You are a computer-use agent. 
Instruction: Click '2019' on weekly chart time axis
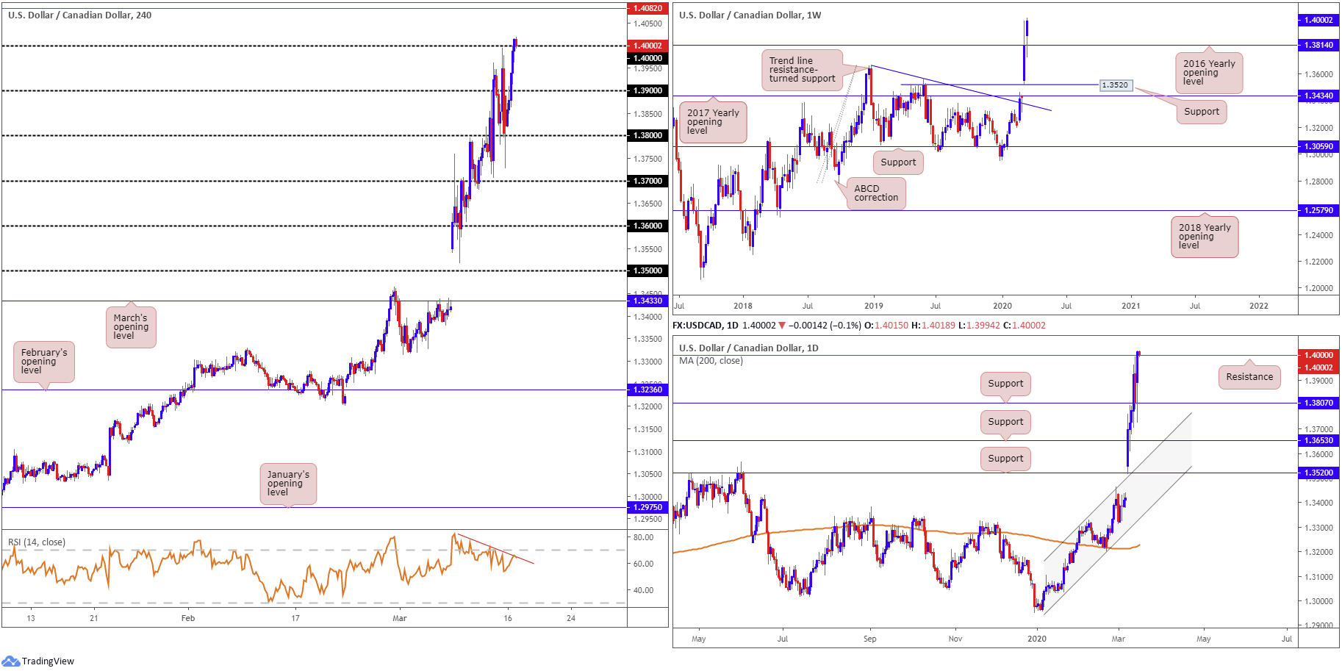click(873, 306)
